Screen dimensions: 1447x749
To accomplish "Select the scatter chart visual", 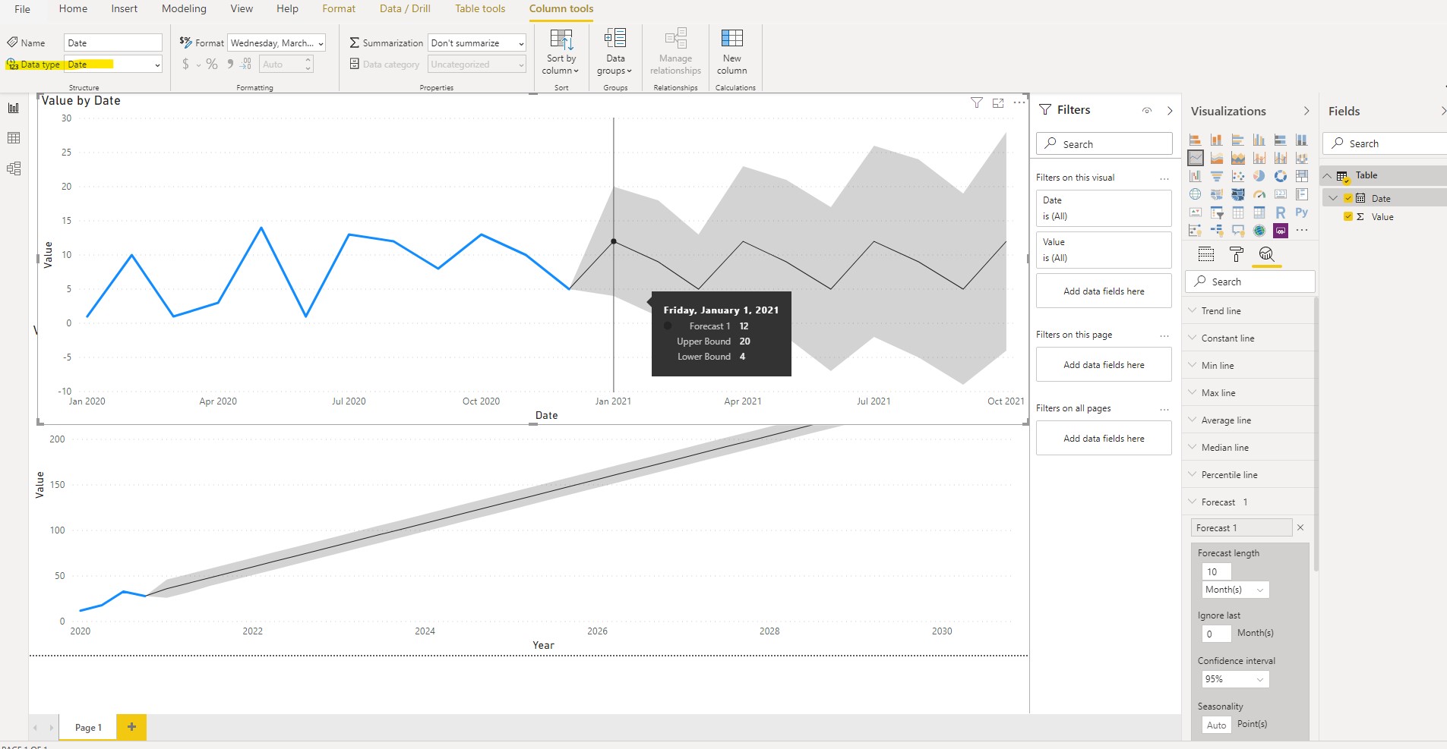I will (1238, 176).
